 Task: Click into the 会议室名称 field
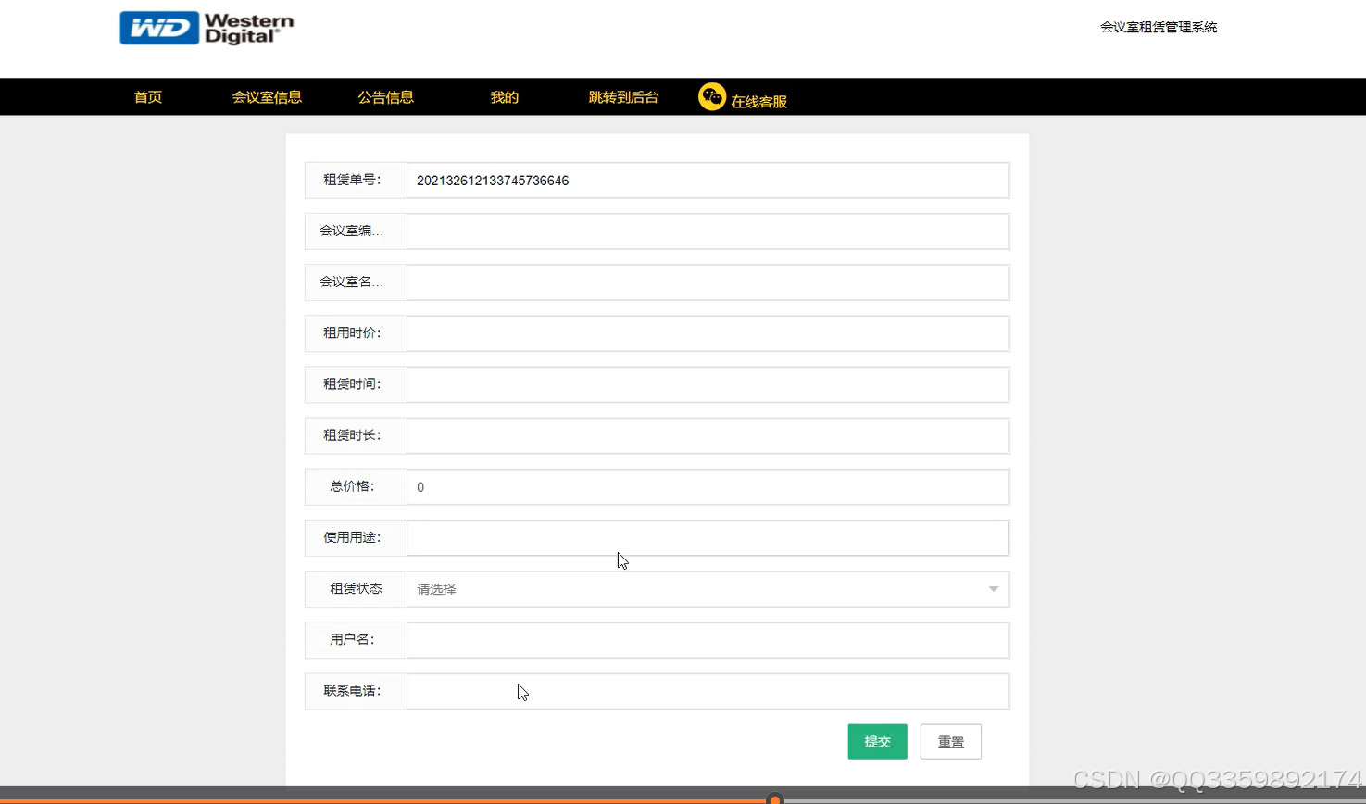[708, 283]
